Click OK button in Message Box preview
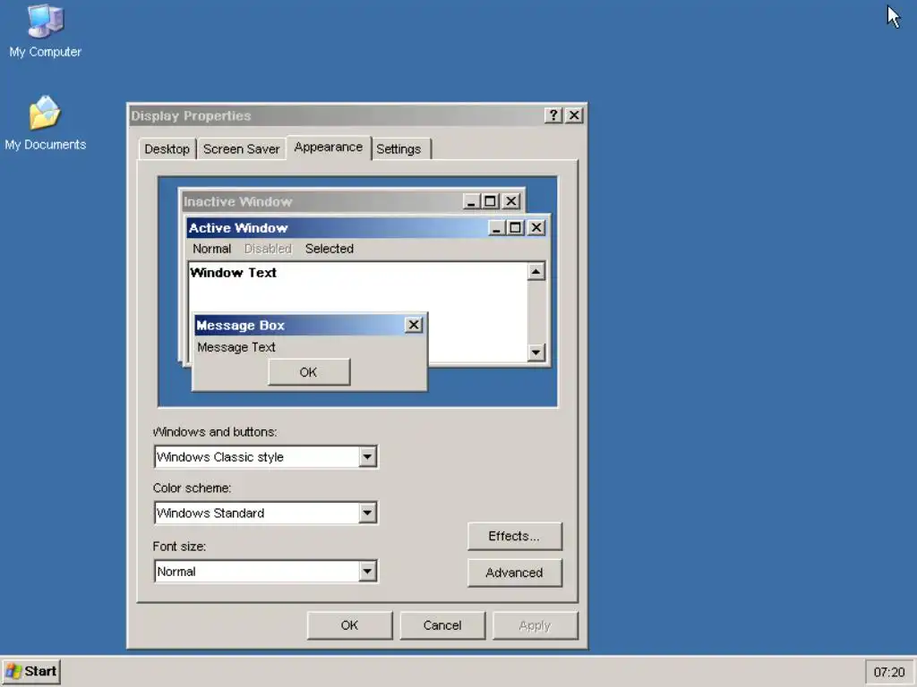The image size is (917, 687). (x=309, y=372)
